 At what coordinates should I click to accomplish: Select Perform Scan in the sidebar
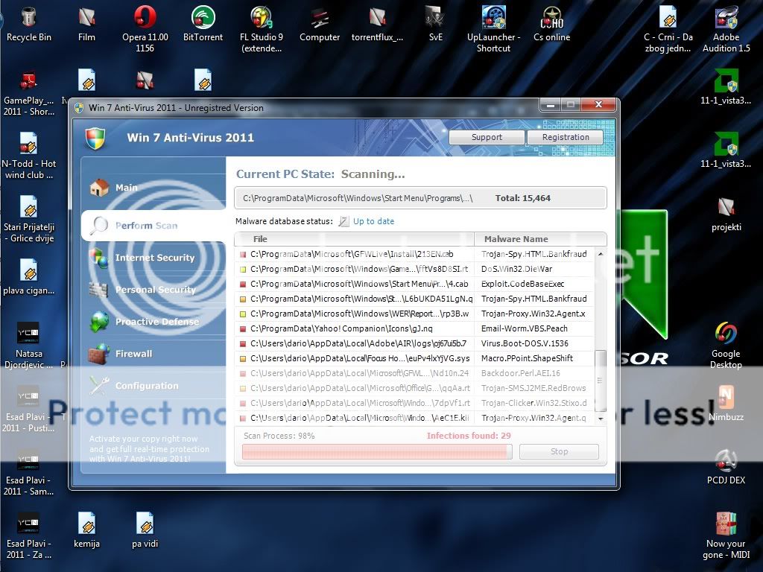[153, 225]
